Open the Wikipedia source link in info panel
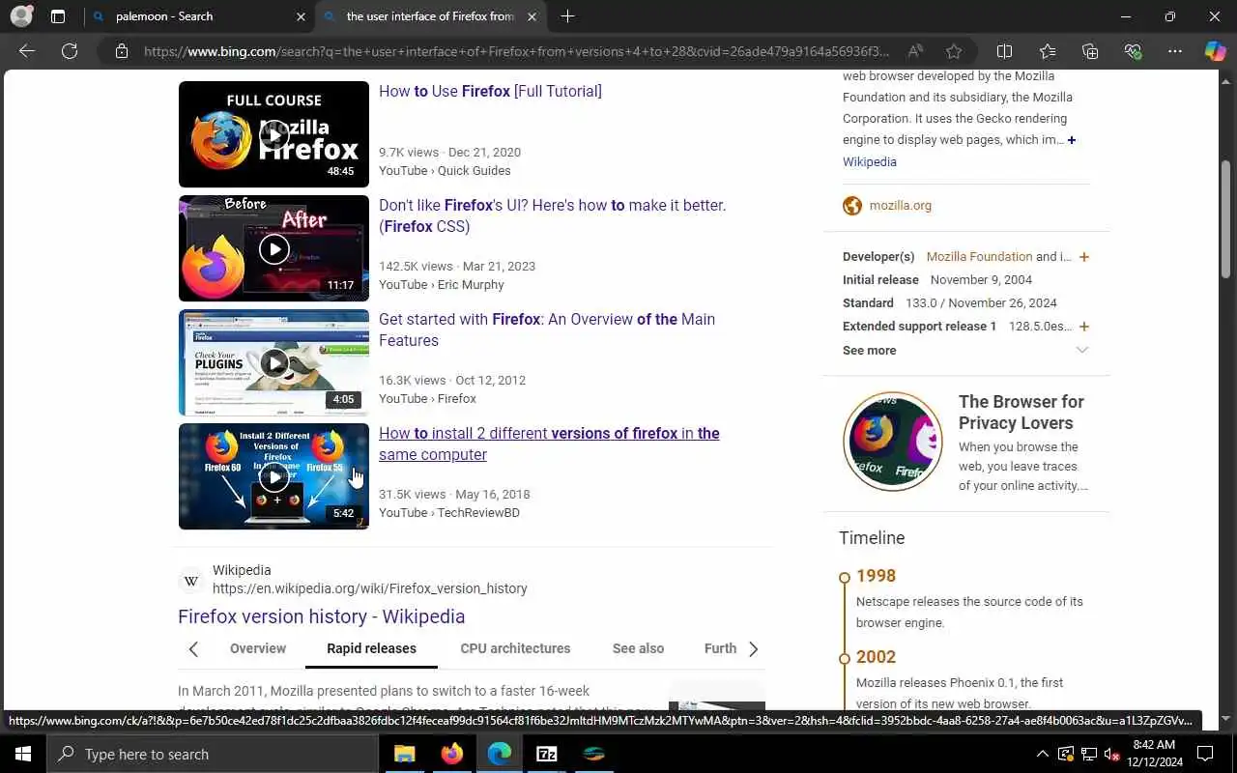1237x773 pixels. (870, 162)
